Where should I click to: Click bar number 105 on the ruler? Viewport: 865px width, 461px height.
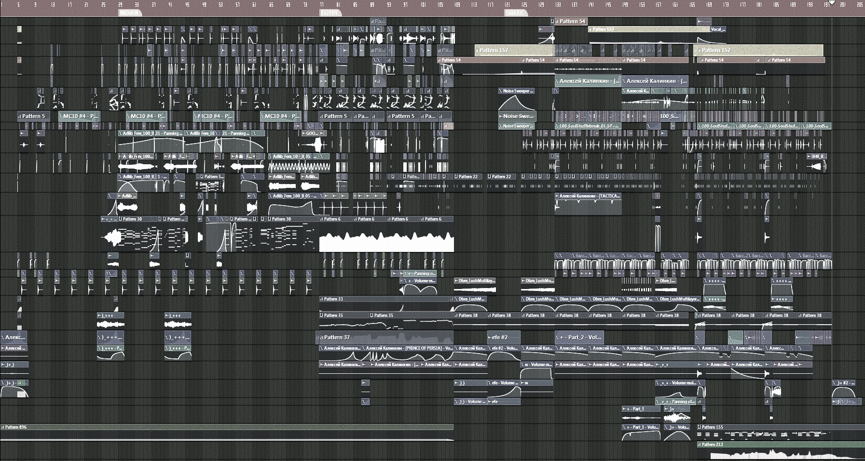click(440, 4)
